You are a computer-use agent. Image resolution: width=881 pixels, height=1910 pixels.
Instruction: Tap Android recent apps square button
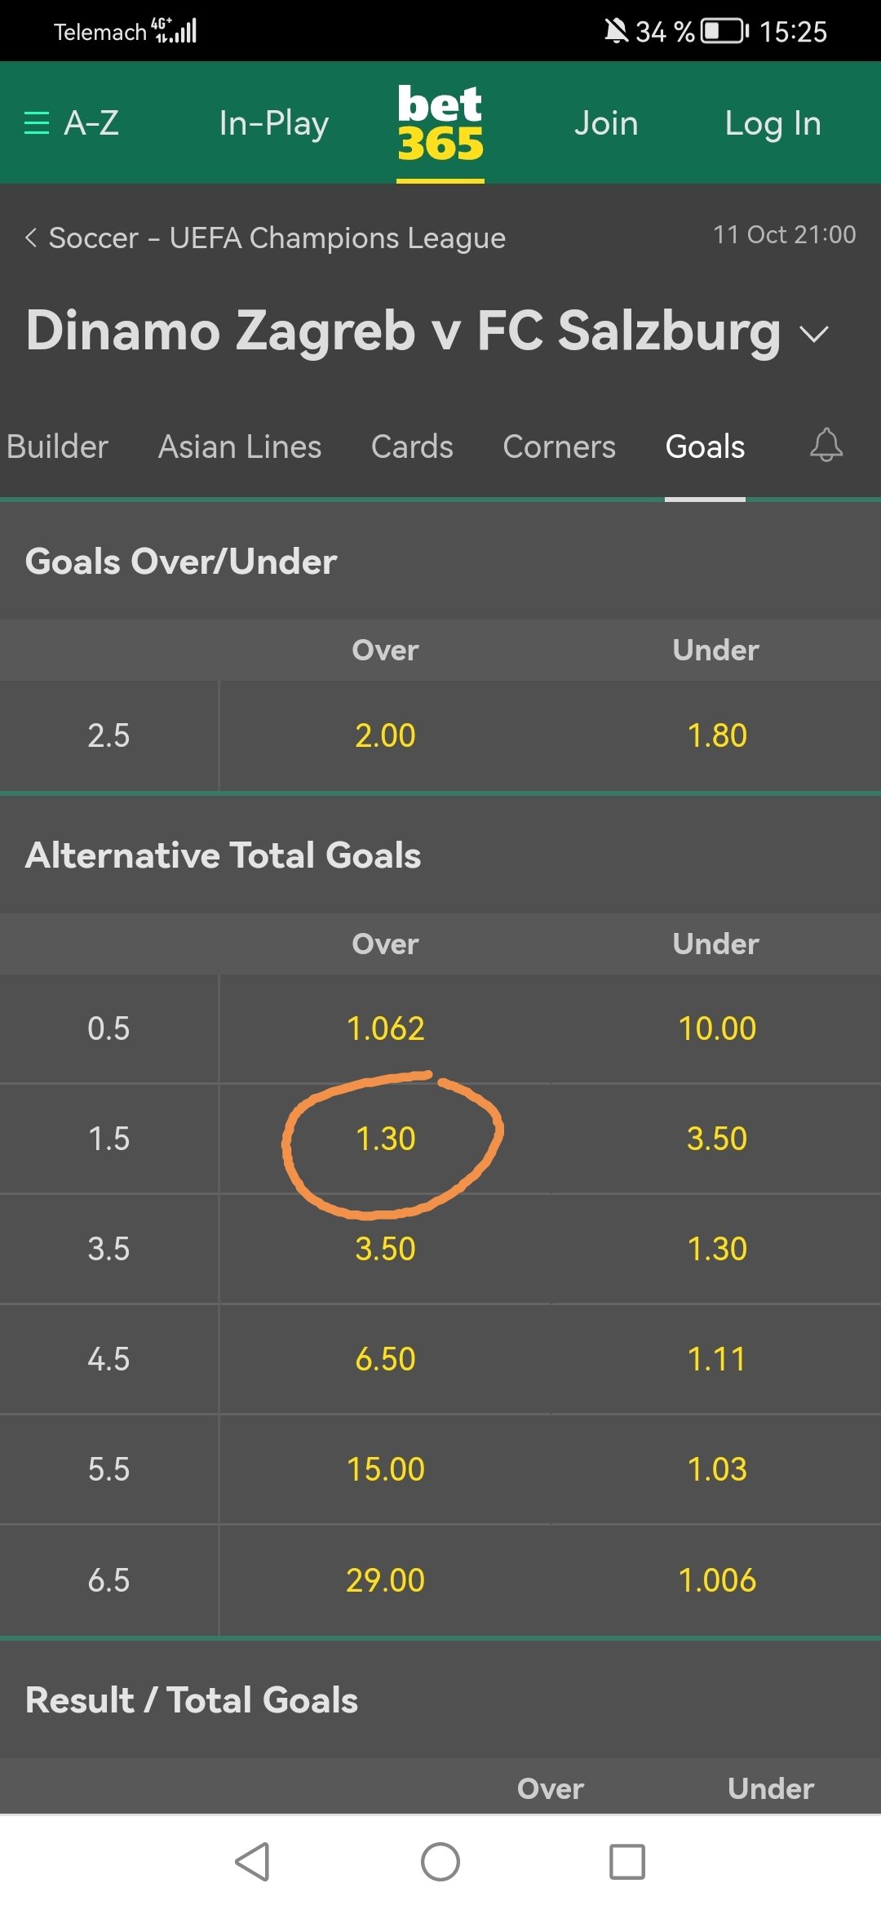[x=627, y=1862]
